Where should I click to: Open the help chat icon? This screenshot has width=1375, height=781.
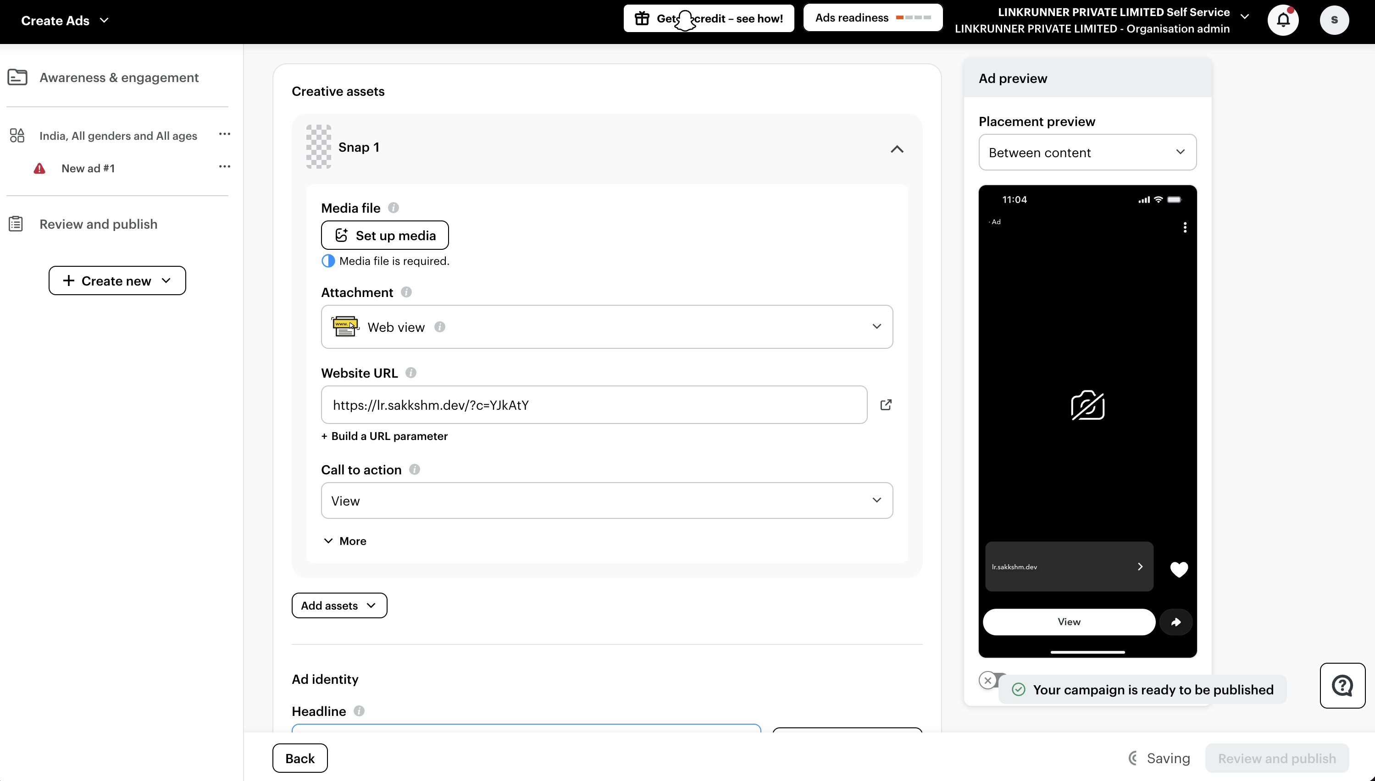(1342, 686)
